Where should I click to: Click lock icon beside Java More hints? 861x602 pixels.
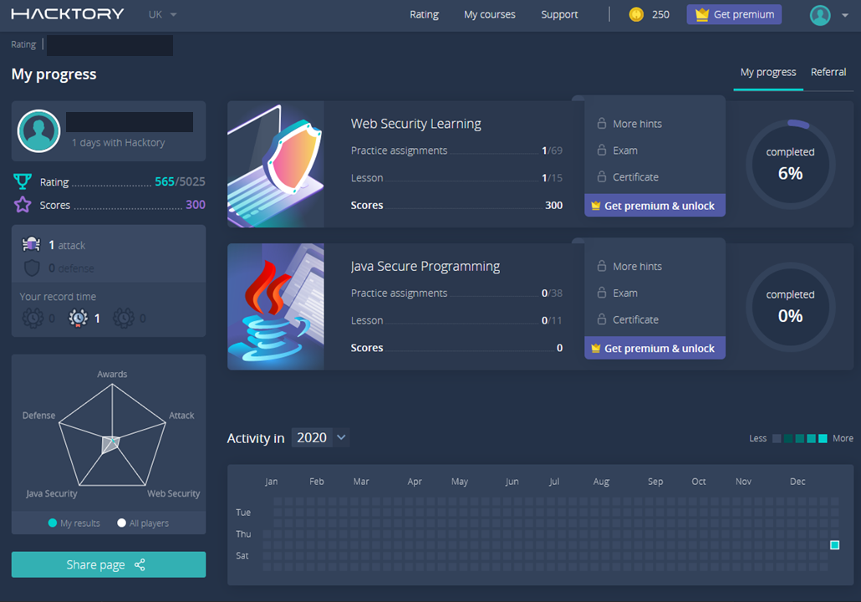tap(602, 266)
